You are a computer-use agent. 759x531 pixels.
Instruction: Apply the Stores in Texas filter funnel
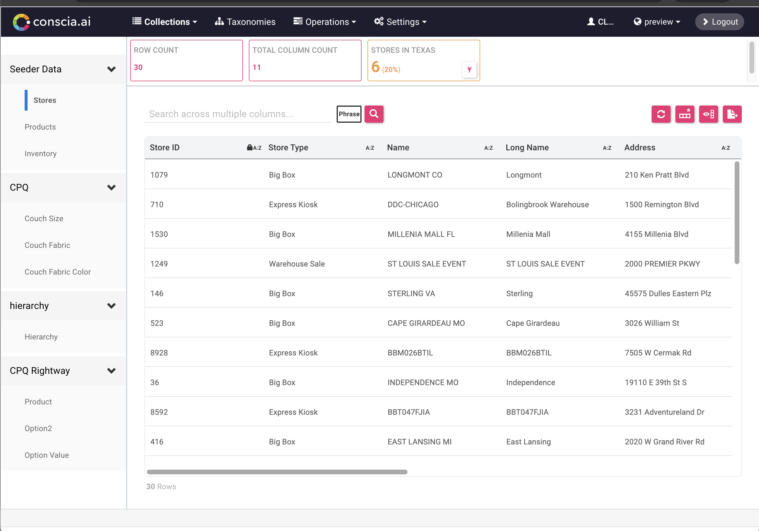[x=470, y=70]
